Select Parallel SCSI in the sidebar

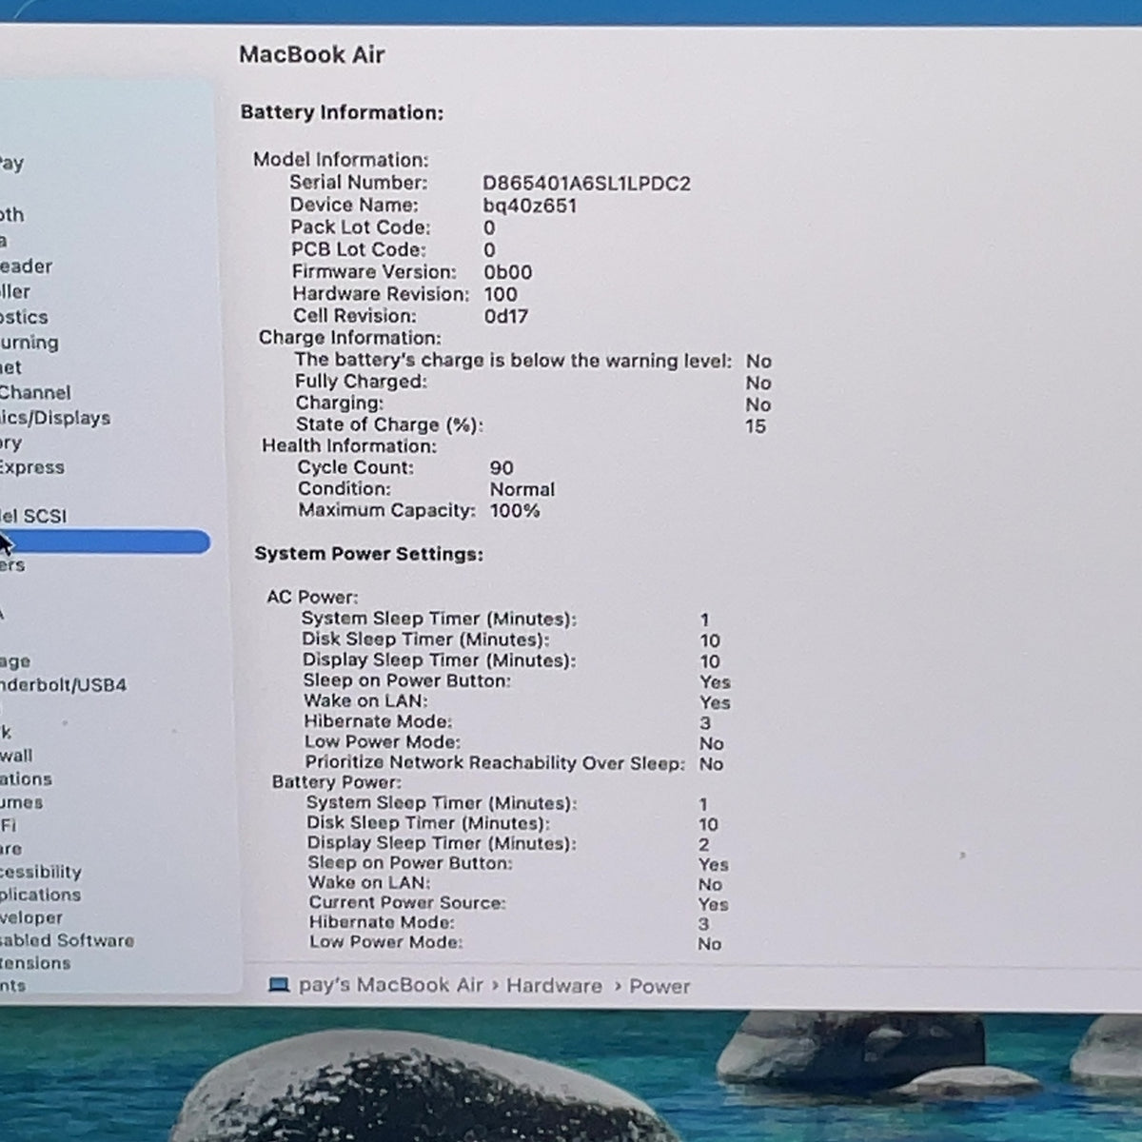coord(33,516)
